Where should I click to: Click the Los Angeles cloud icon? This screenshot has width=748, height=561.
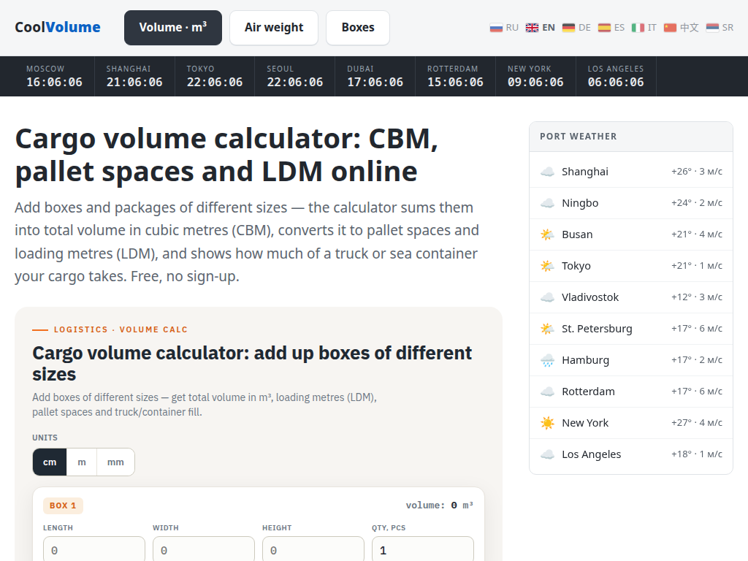pos(547,454)
